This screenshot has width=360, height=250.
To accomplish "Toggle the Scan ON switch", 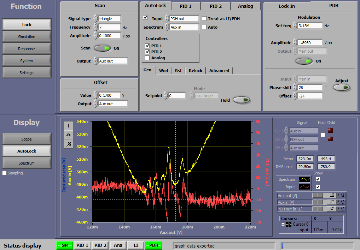I will [x=103, y=48].
